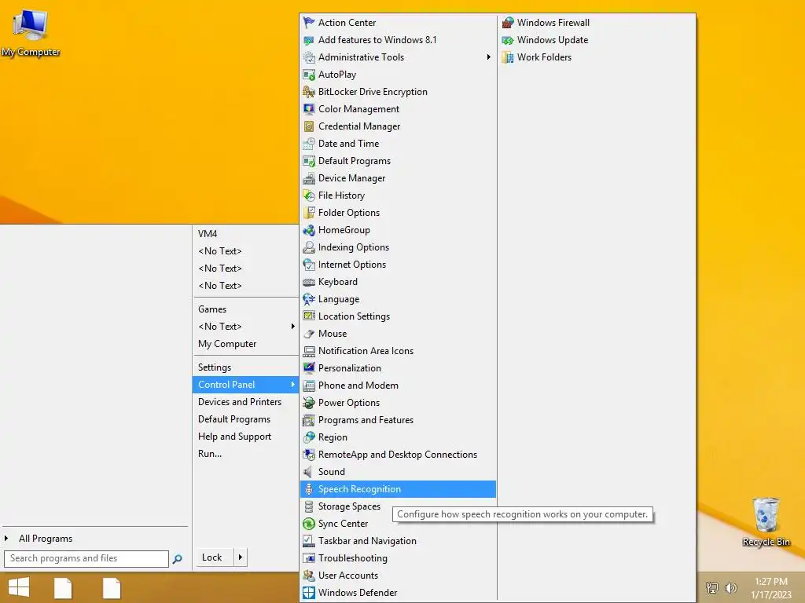The width and height of the screenshot is (805, 603).
Task: Open My Computer in Start menu
Action: [245, 344]
